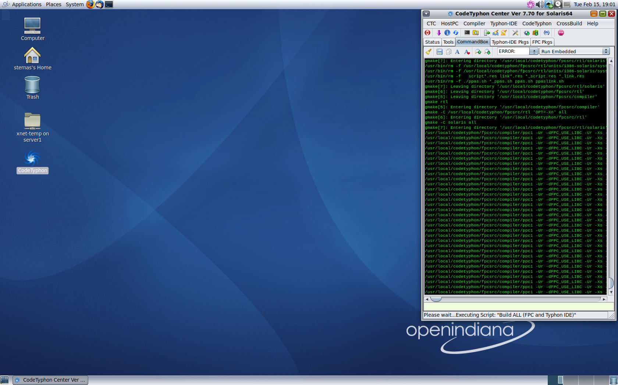Click the red STOP sign icon
Viewport: 618px width, 385px height.
tap(561, 33)
